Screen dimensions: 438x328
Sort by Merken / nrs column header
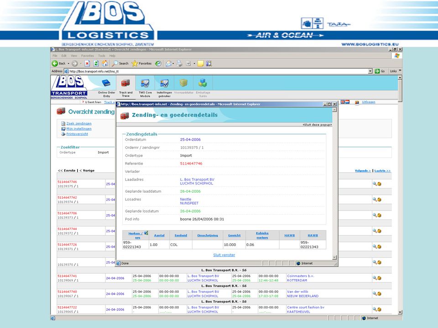pos(136,236)
